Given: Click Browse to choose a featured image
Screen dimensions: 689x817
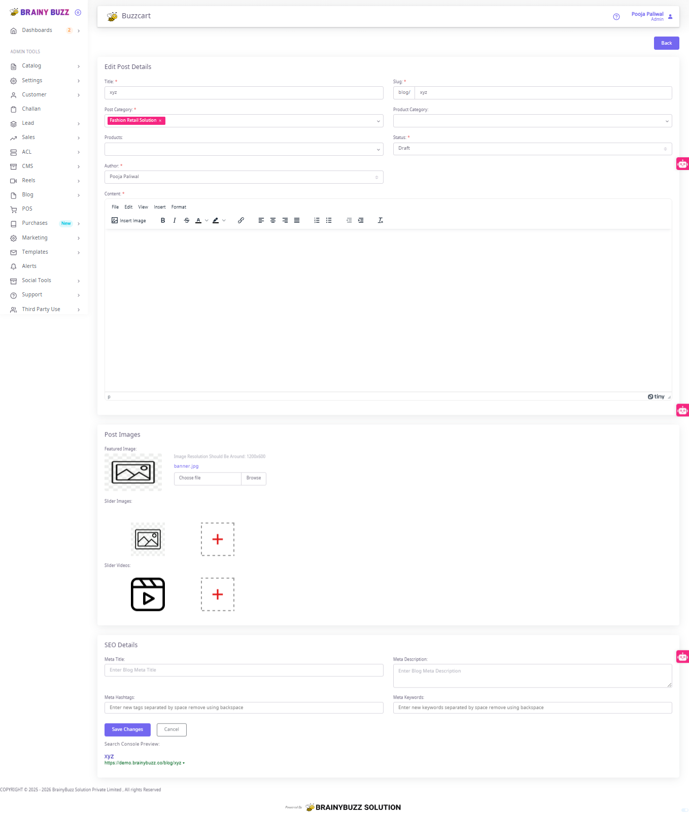Looking at the screenshot, I should [x=254, y=478].
